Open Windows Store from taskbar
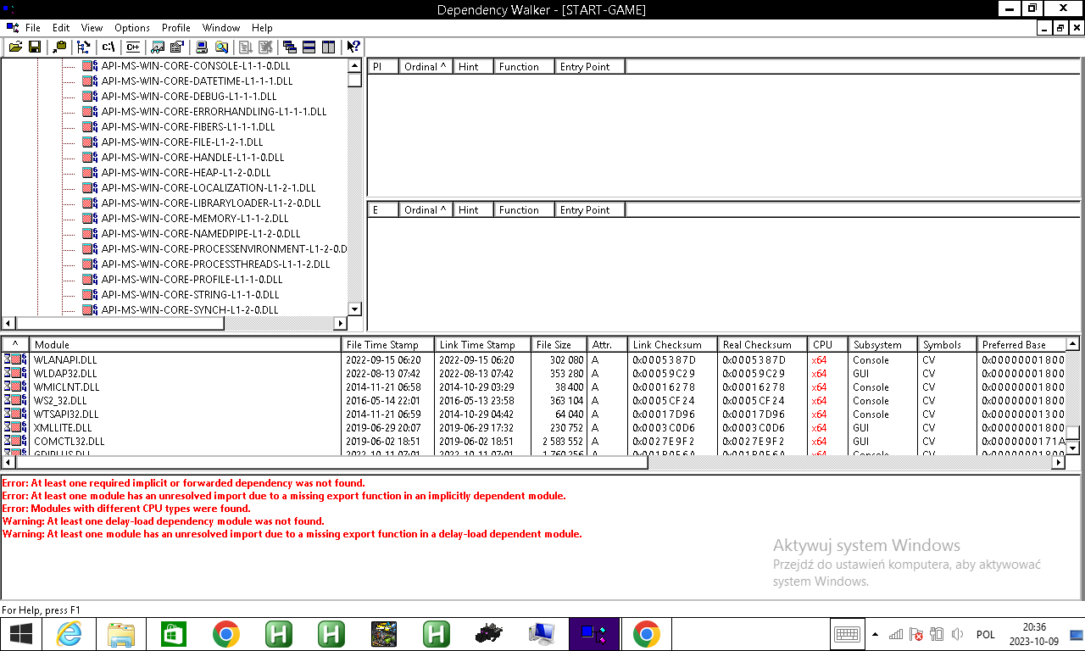This screenshot has height=651, width=1085. tap(174, 634)
